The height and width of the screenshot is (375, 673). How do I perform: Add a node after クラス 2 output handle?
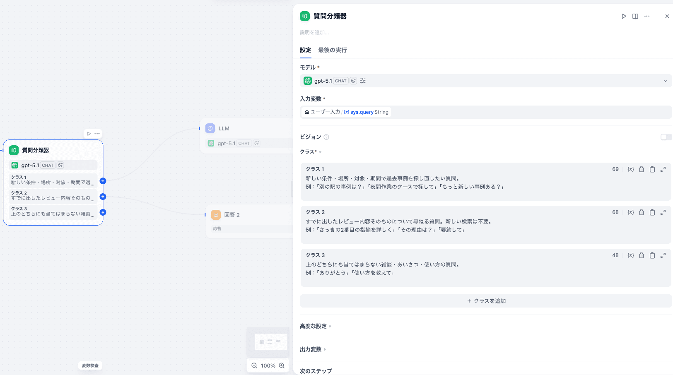(x=103, y=197)
